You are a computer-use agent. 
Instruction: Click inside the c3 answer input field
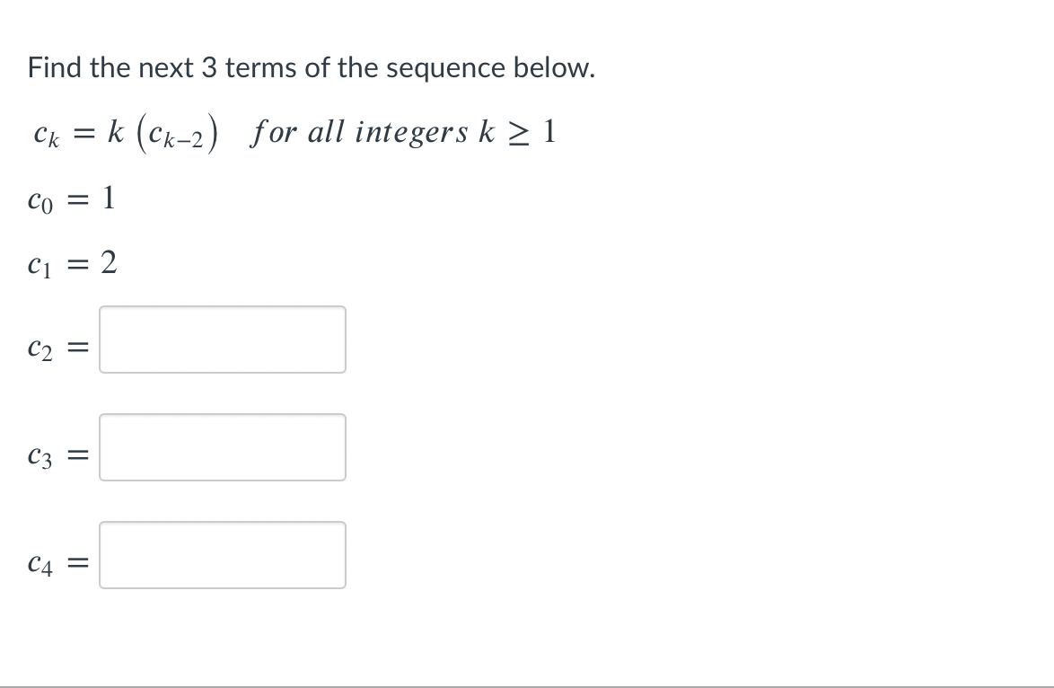[x=222, y=447]
